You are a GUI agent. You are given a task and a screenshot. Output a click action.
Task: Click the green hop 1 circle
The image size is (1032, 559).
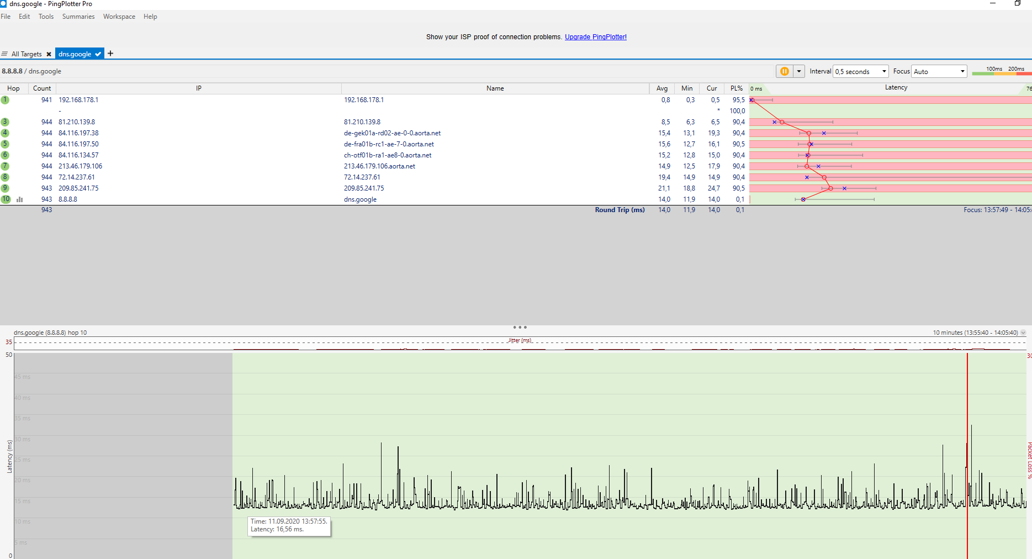pos(5,100)
